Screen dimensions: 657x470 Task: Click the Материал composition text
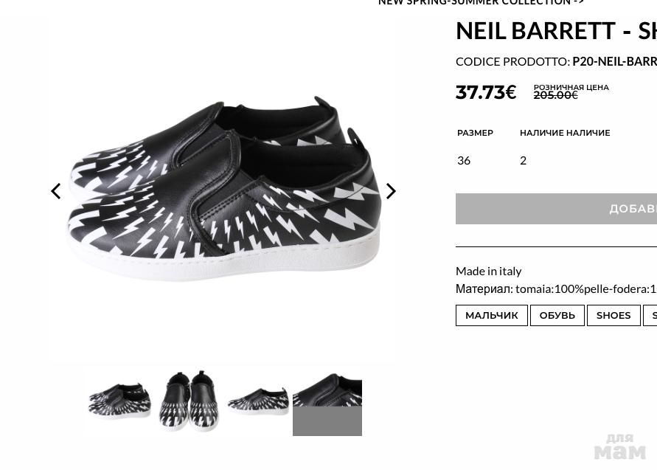click(x=556, y=288)
